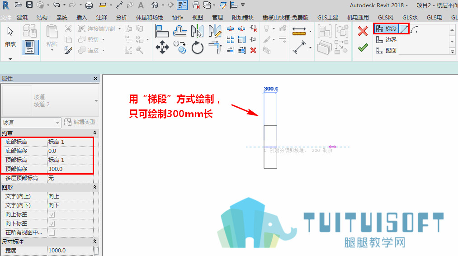Click the Match Type Properties paintbrush icon

coord(68,50)
